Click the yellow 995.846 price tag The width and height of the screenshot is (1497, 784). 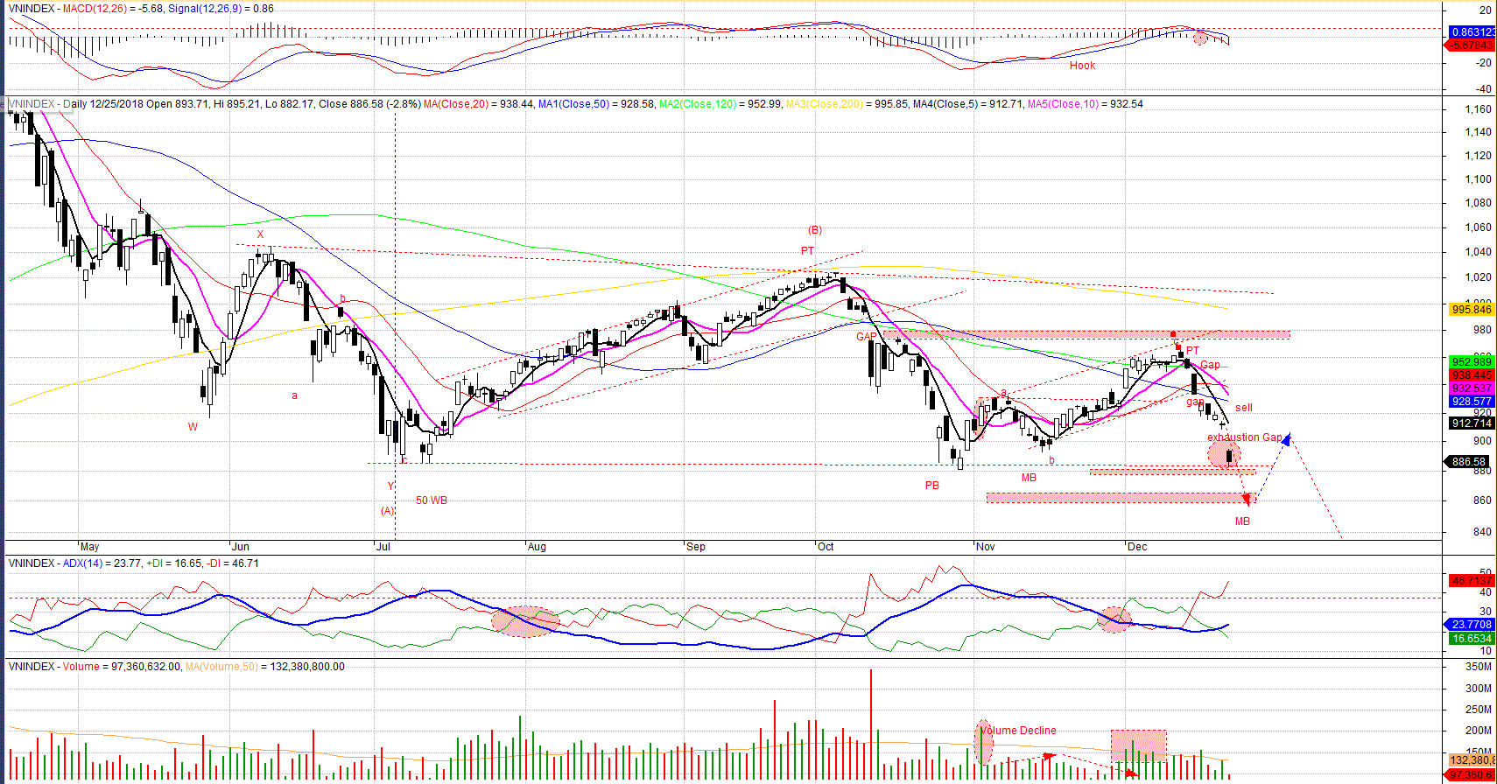[x=1471, y=310]
